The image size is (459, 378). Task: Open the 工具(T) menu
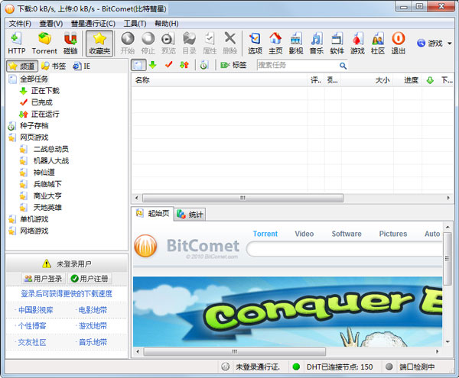click(135, 24)
